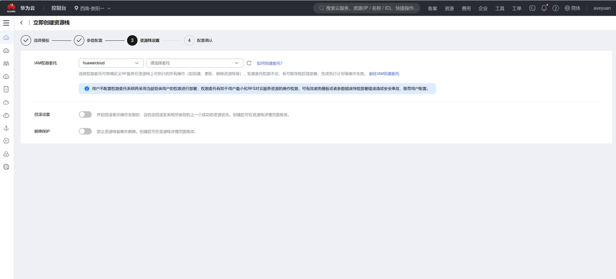This screenshot has height=279, width=616.
Task: Click step 3 circle 资源栈设置
Action: click(x=132, y=40)
